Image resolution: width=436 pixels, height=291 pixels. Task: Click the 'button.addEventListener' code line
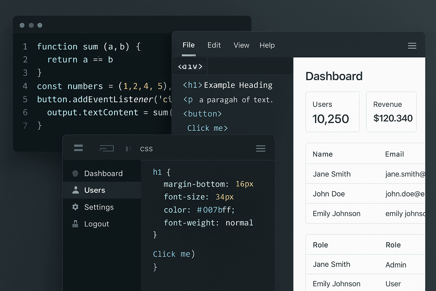[x=104, y=99]
